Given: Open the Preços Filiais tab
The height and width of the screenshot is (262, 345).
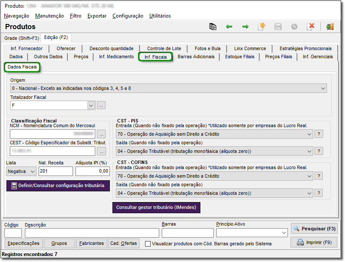Looking at the screenshot, I should [x=278, y=57].
